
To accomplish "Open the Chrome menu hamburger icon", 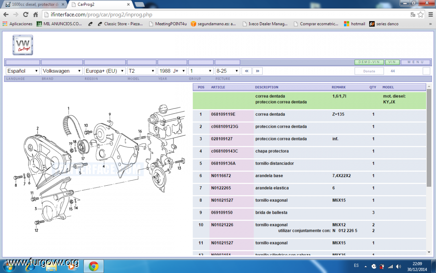I will (x=430, y=15).
